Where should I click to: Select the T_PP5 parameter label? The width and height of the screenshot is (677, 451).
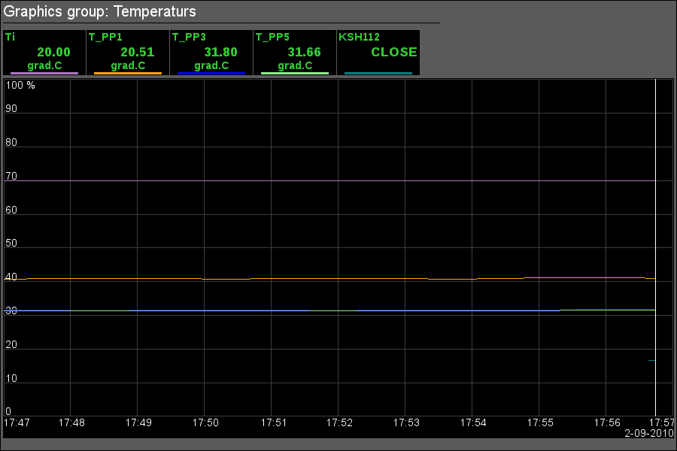click(x=272, y=36)
